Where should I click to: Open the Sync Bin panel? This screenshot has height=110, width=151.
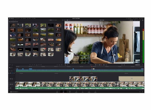[18, 18]
